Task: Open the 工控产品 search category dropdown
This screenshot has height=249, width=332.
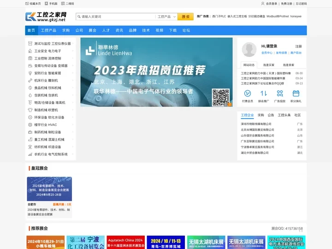Action: pos(166,17)
